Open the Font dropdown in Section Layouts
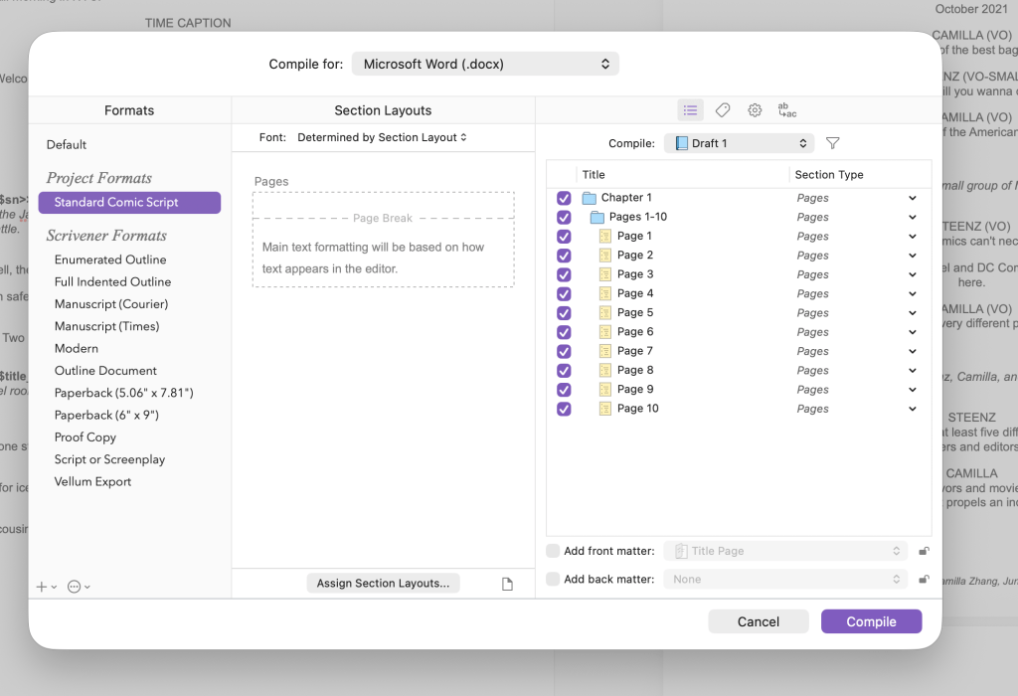Viewport: 1018px width, 696px height. click(x=382, y=137)
